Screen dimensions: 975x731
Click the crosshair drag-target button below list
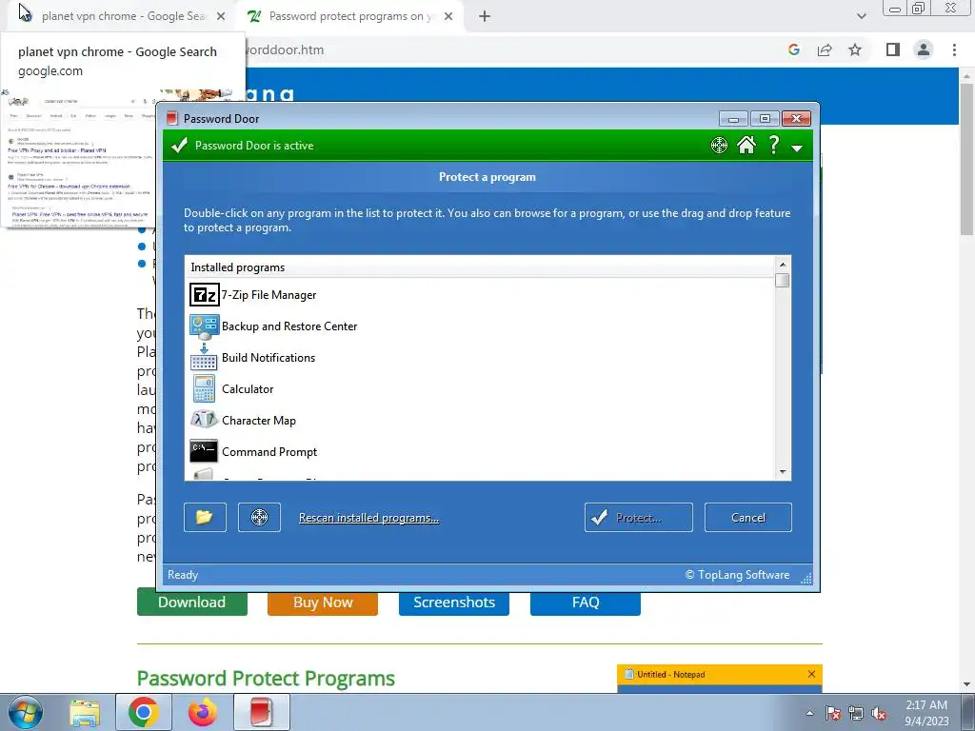pos(259,517)
